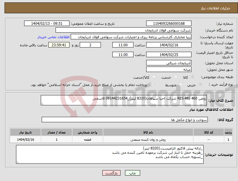The image size is (238, 181).
Task: Click the announcement date field 1404/02/13 - 09:51
Action: 47,23
